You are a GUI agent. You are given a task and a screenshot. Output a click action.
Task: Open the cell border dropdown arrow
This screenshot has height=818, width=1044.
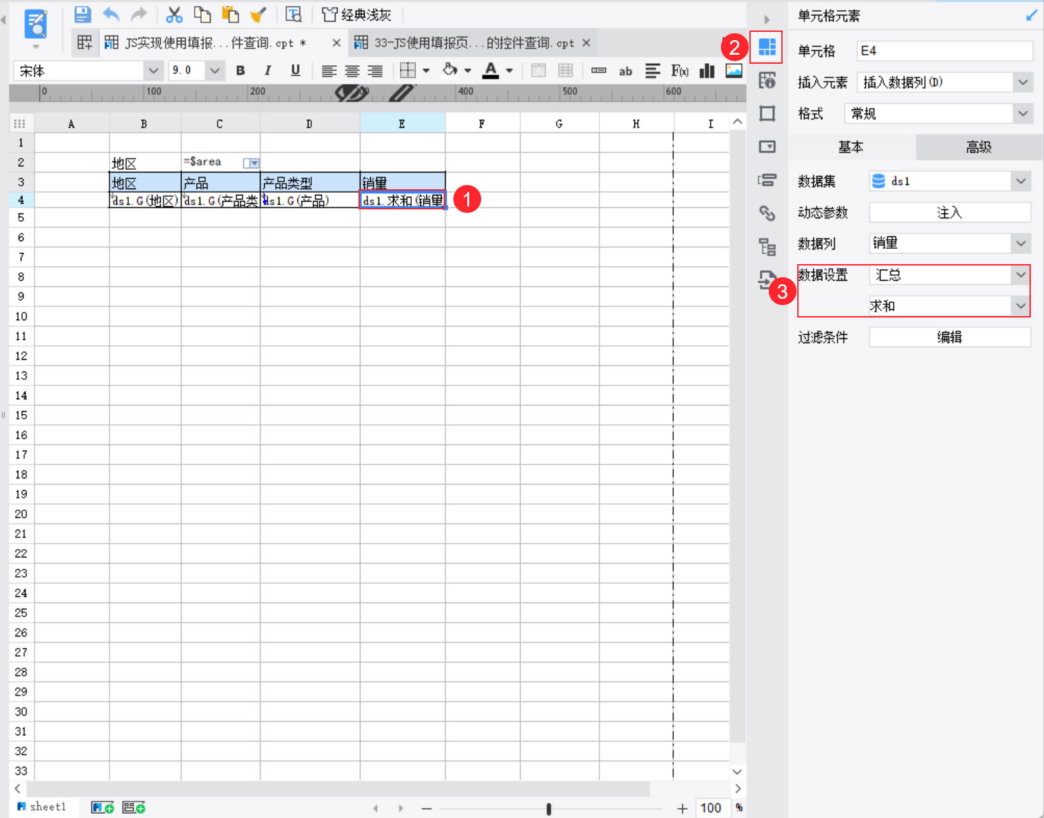426,71
